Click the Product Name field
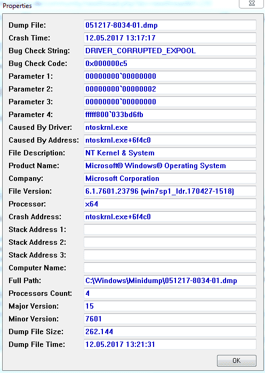 (x=170, y=165)
